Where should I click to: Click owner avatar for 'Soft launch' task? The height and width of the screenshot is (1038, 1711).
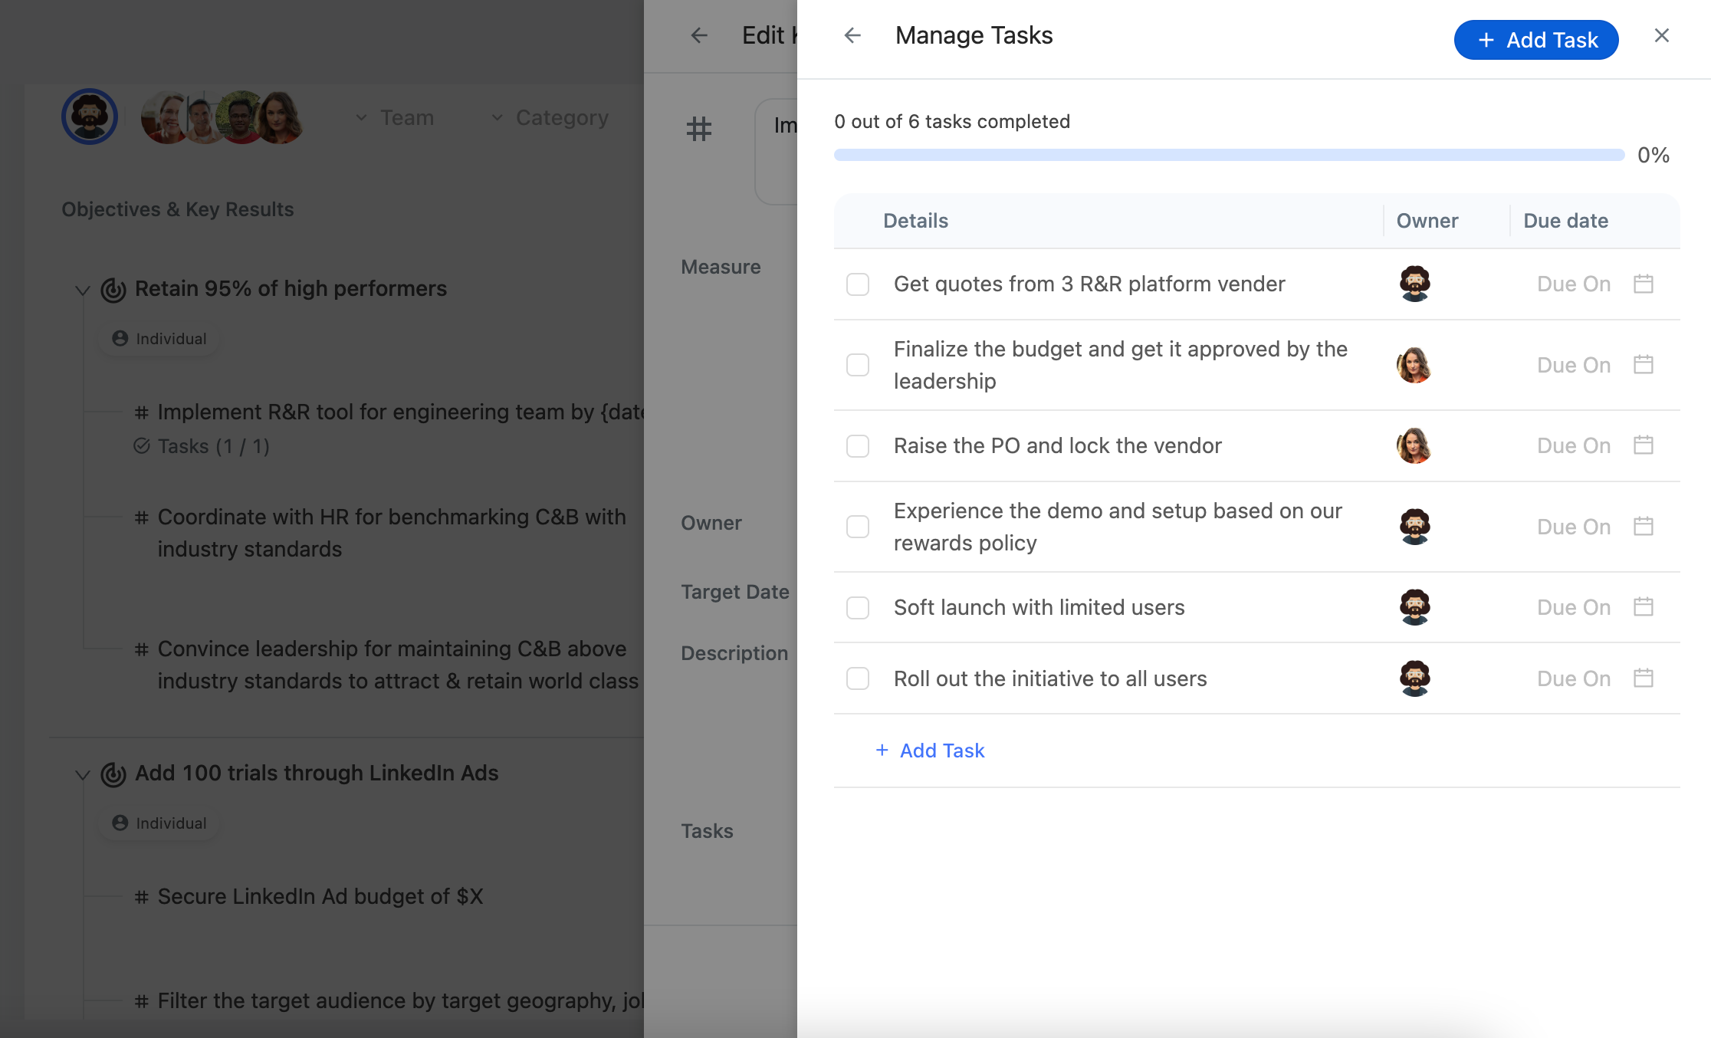click(x=1414, y=607)
